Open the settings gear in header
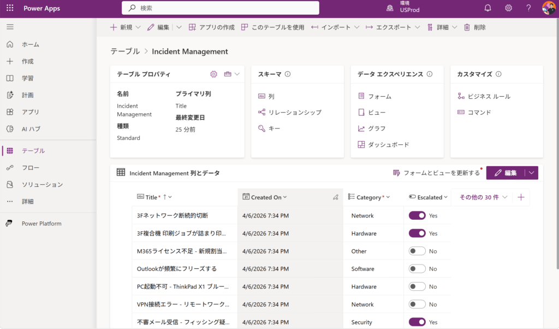The image size is (559, 329). [x=508, y=8]
